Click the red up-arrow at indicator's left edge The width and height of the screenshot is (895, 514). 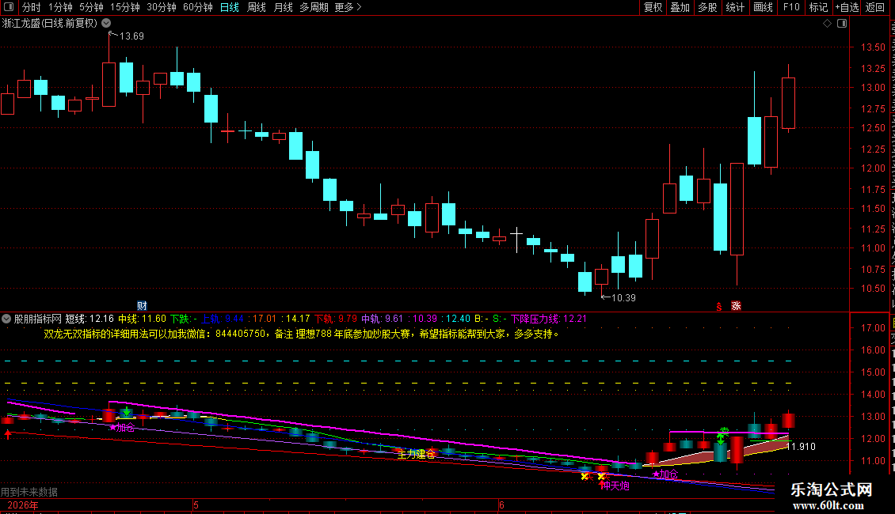pos(8,435)
